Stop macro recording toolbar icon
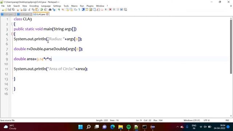Screen dimensions: 233x131 [114, 10]
